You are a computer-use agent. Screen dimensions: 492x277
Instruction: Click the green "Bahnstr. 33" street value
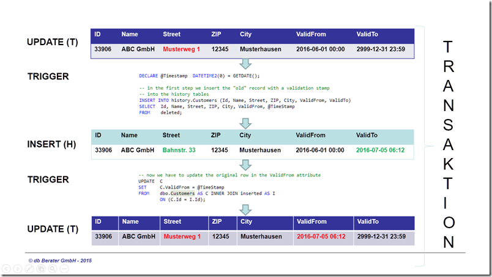[179, 150]
